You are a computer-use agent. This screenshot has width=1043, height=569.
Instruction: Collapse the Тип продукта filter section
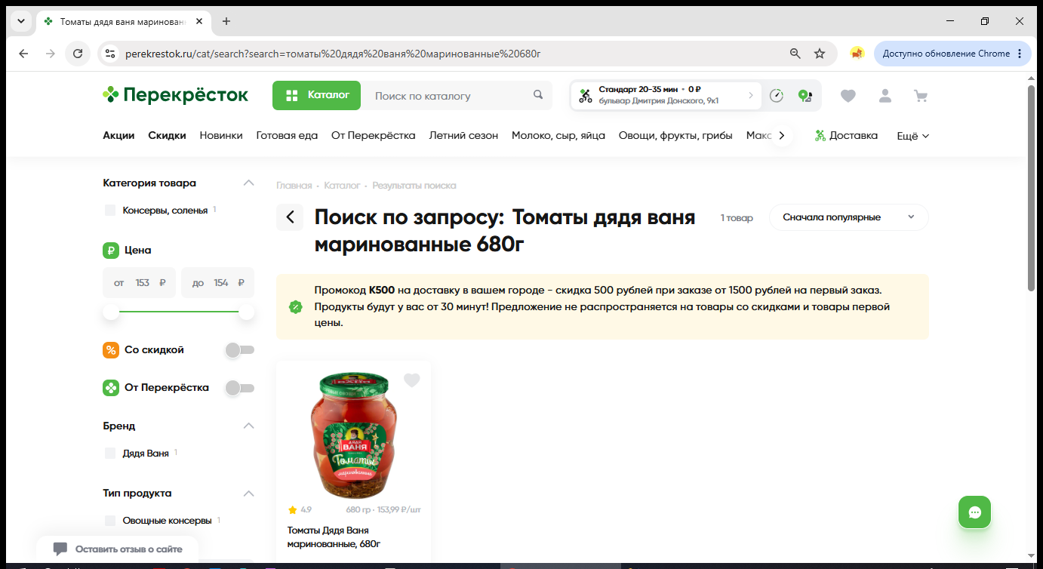(x=248, y=493)
